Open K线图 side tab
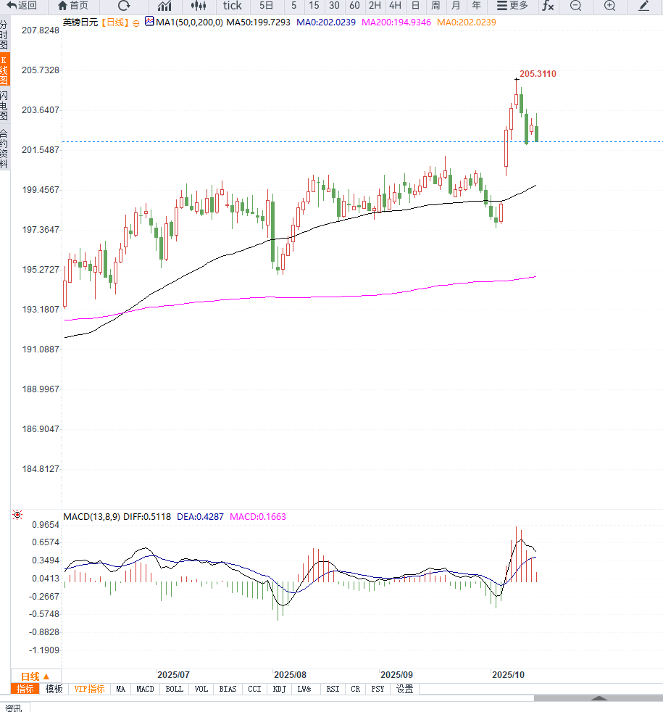This screenshot has height=712, width=663. (4, 70)
